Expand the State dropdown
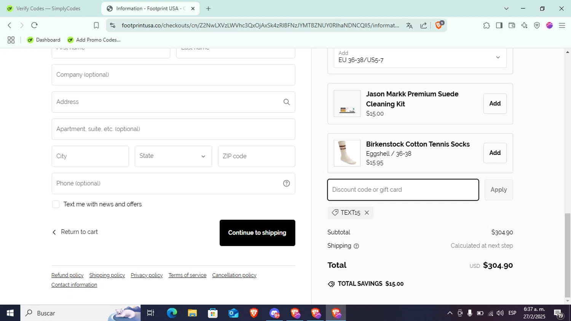 pos(173,157)
